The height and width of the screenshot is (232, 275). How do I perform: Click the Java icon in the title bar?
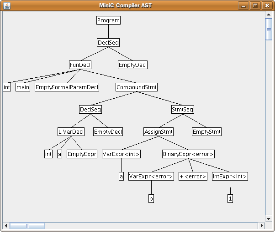tap(6, 5)
